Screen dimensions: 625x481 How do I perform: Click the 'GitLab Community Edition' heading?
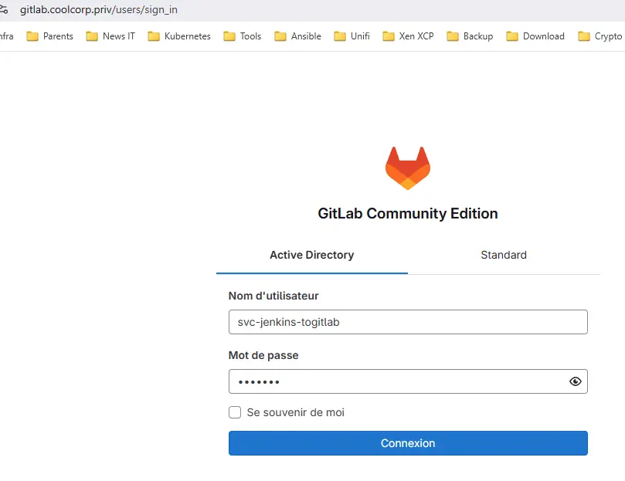408,214
